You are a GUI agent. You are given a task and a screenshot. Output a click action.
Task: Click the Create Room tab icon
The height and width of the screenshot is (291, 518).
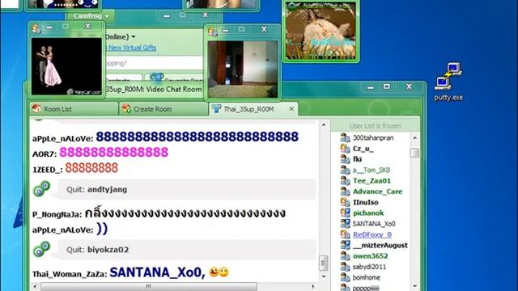tap(126, 108)
